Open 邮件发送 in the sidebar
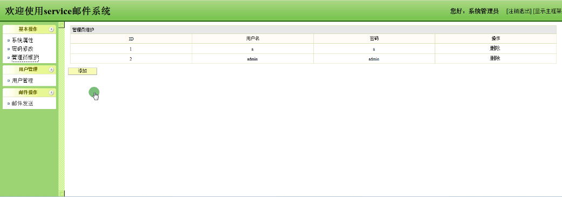 22,103
